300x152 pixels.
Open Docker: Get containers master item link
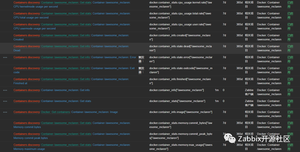click(56, 112)
